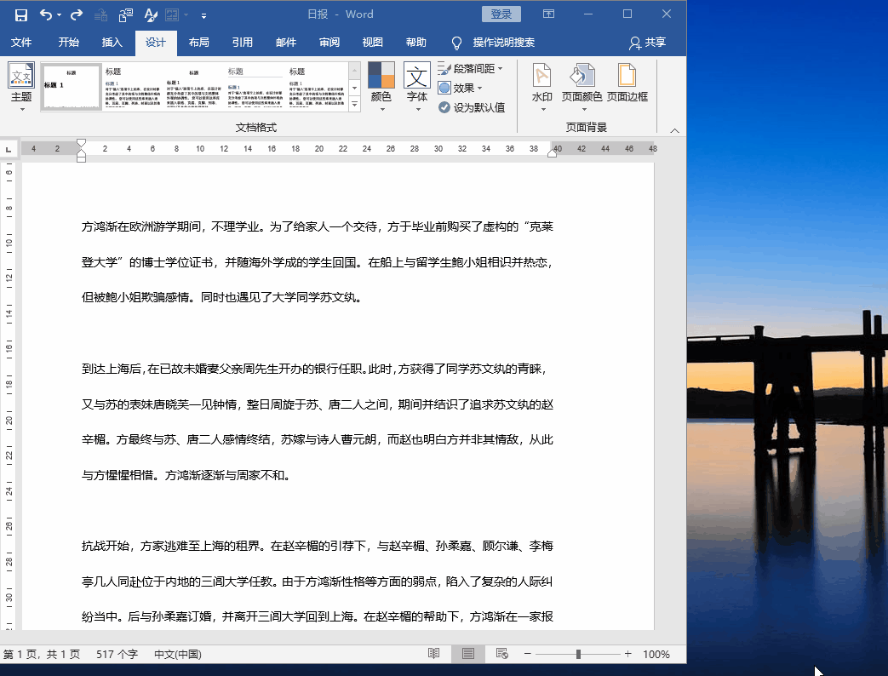This screenshot has height=676, width=888.
Task: Click the Share (共享) button
Action: [x=647, y=43]
